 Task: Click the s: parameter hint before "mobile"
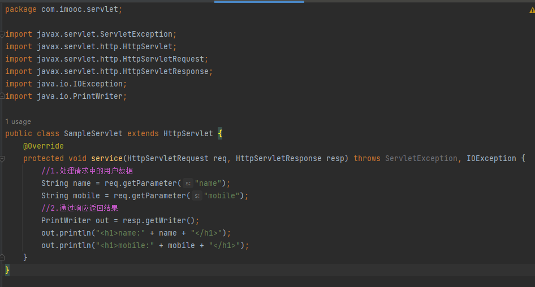point(197,195)
